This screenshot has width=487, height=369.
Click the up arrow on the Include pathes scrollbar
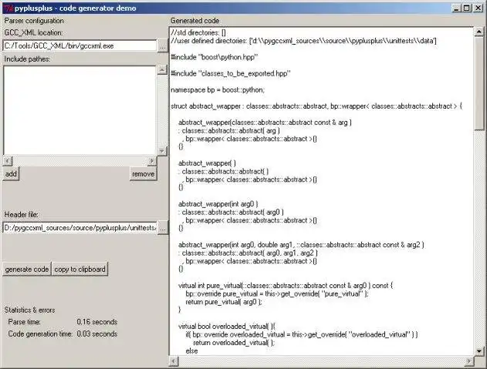point(162,70)
